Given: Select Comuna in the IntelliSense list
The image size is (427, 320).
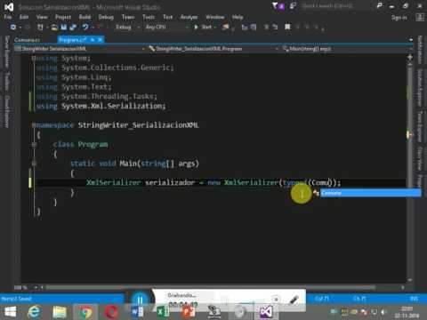Looking at the screenshot, I should [370, 193].
